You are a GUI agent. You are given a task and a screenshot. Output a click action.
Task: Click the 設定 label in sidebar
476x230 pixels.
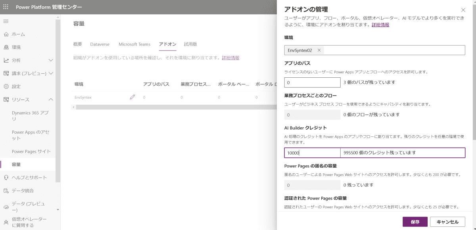point(16,86)
